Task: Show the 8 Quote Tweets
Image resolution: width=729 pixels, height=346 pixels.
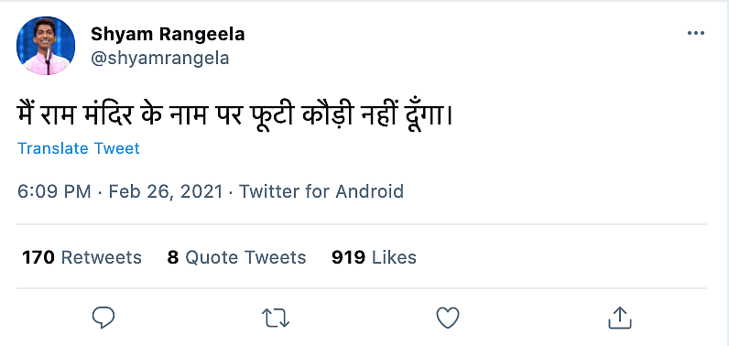Action: [x=236, y=257]
